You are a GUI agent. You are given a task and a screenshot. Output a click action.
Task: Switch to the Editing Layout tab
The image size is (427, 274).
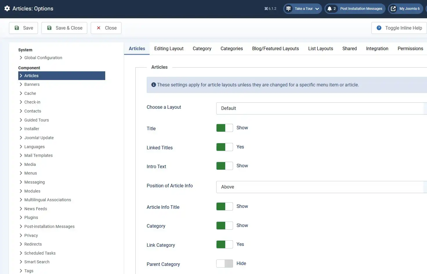click(169, 49)
